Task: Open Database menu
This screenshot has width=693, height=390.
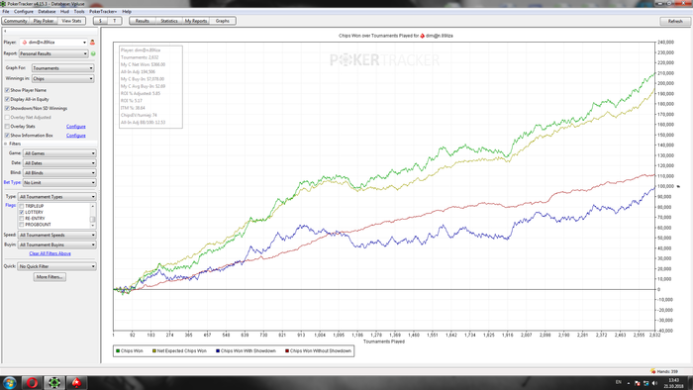Action: point(47,12)
